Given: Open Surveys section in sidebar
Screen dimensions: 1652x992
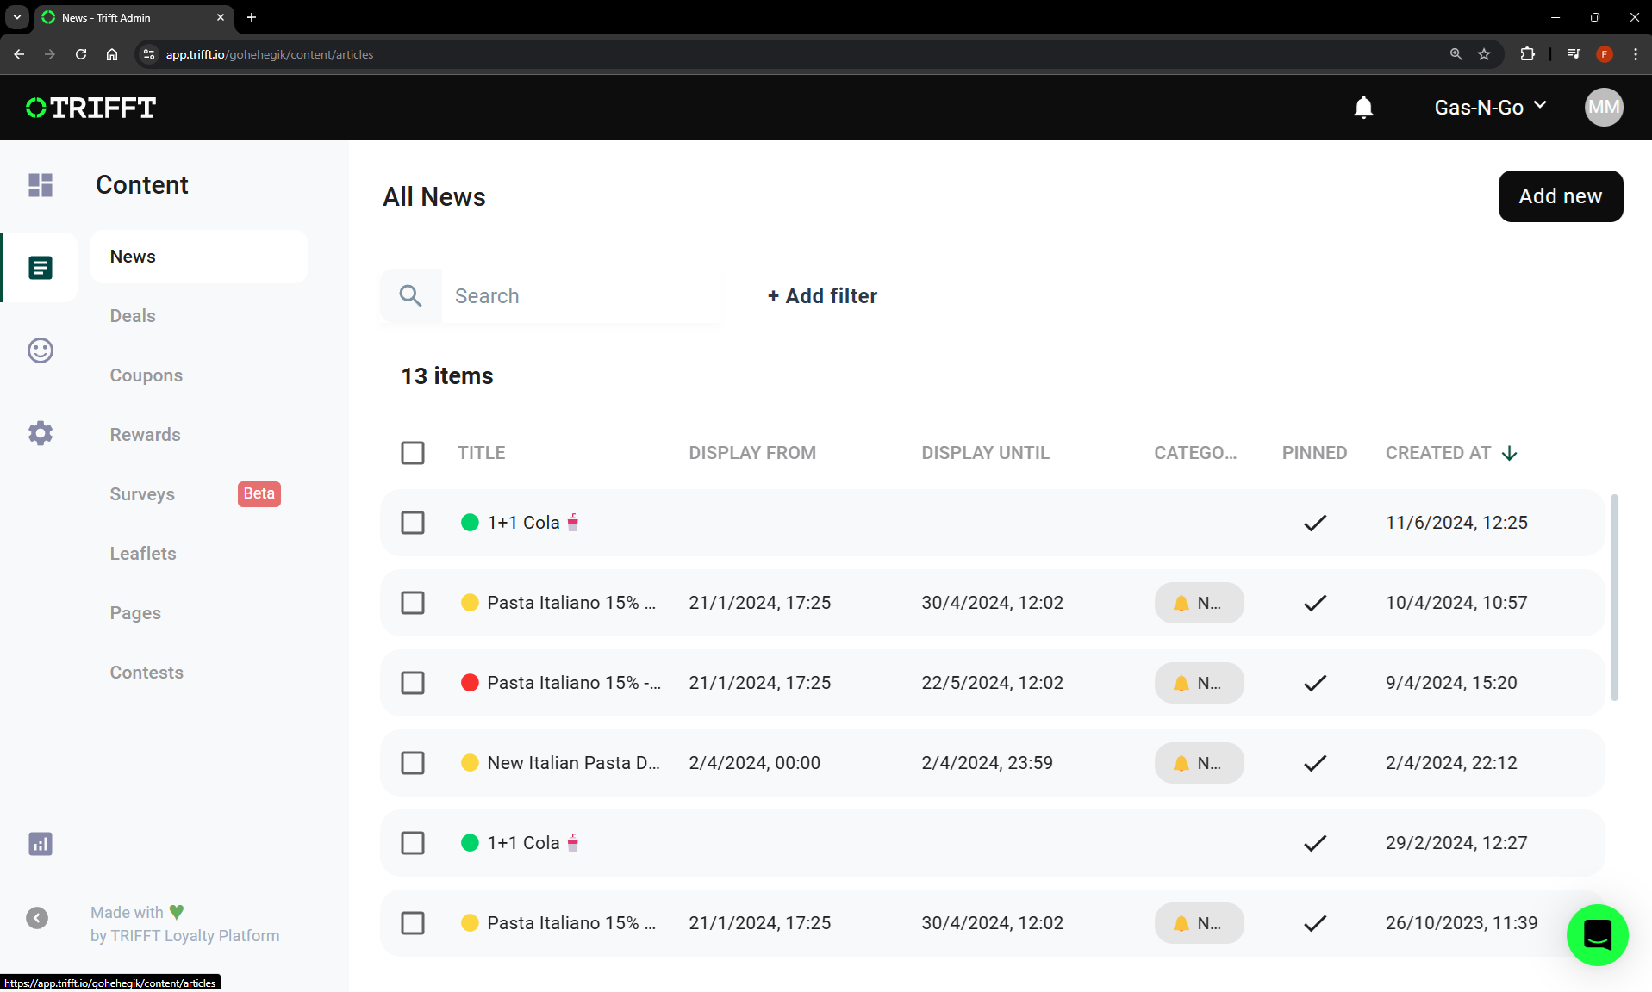Looking at the screenshot, I should [142, 494].
